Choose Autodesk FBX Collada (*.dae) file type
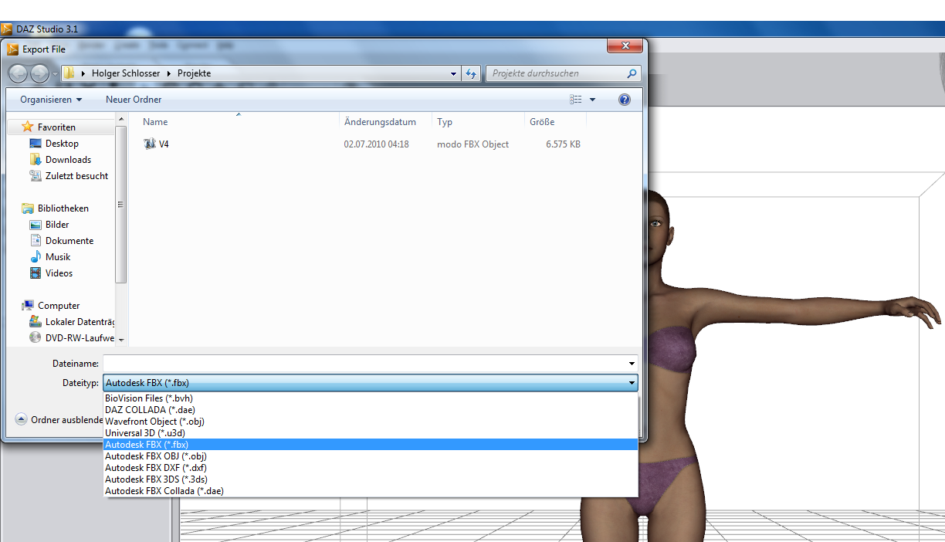Screen dimensions: 945x542 [x=371, y=491]
